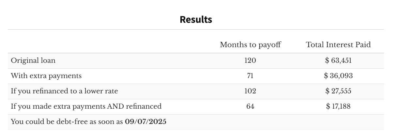Click the 71 months payoff value
The width and height of the screenshot is (396, 137).
tap(250, 76)
